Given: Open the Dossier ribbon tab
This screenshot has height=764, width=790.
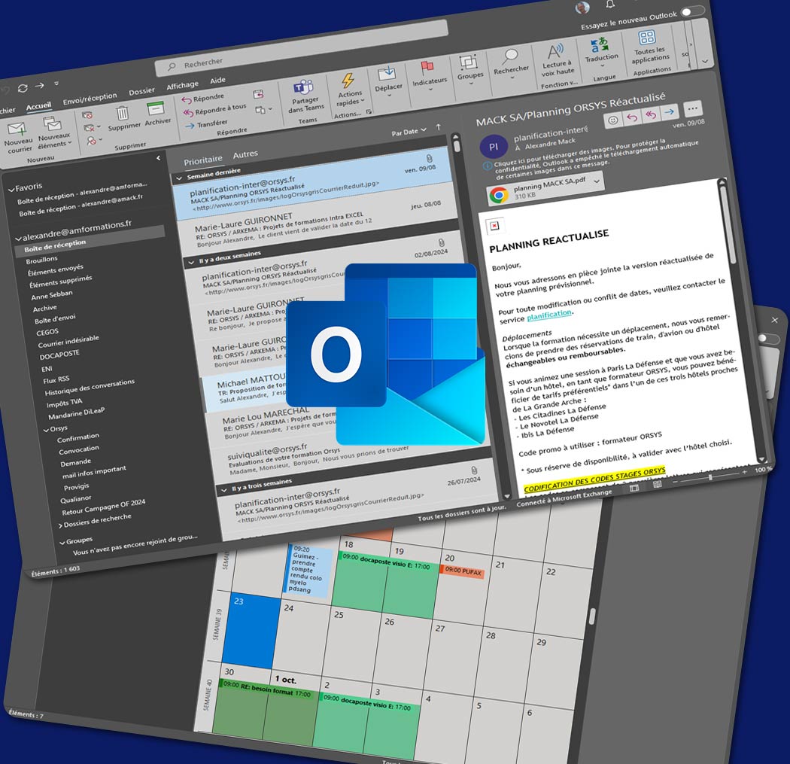Looking at the screenshot, I should pos(141,91).
